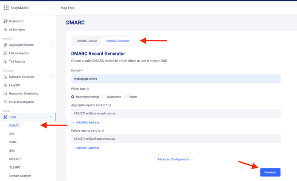The width and height of the screenshot is (297, 181).
Task: Collapse the Tools menu chevron
Action: (x=51, y=117)
